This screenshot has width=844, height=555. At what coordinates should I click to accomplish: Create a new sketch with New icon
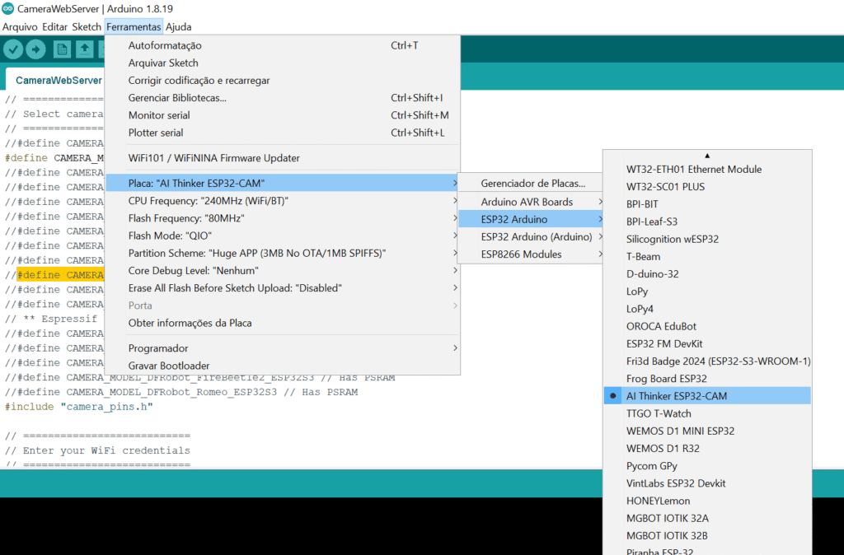(62, 49)
